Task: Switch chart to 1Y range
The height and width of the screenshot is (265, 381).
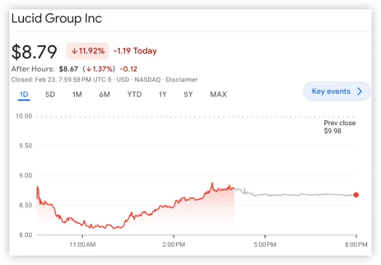Action: [x=163, y=94]
